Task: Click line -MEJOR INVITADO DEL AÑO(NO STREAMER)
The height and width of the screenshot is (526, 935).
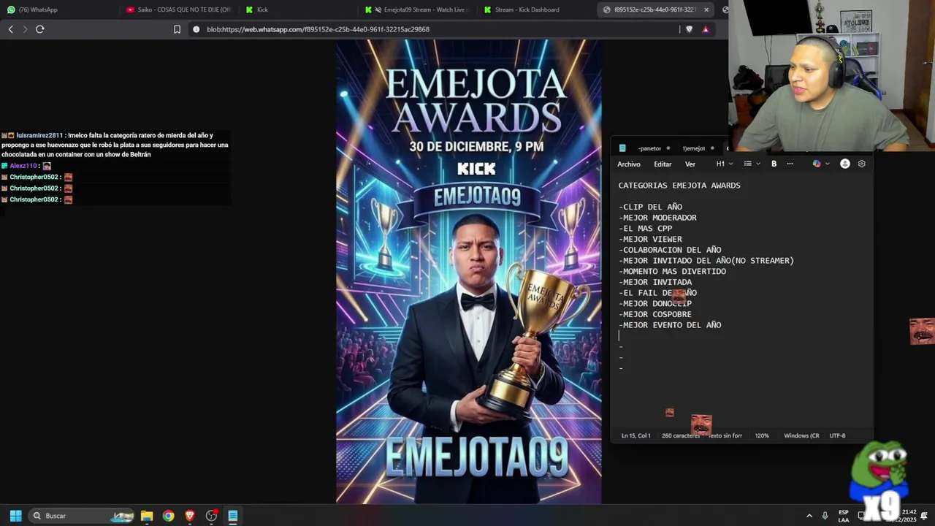Action: [x=706, y=261]
